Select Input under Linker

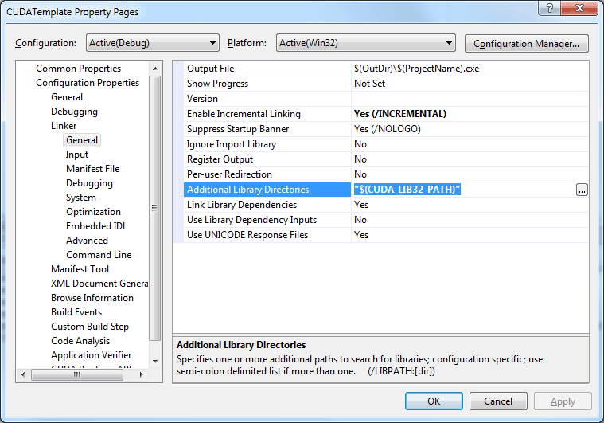pos(77,155)
